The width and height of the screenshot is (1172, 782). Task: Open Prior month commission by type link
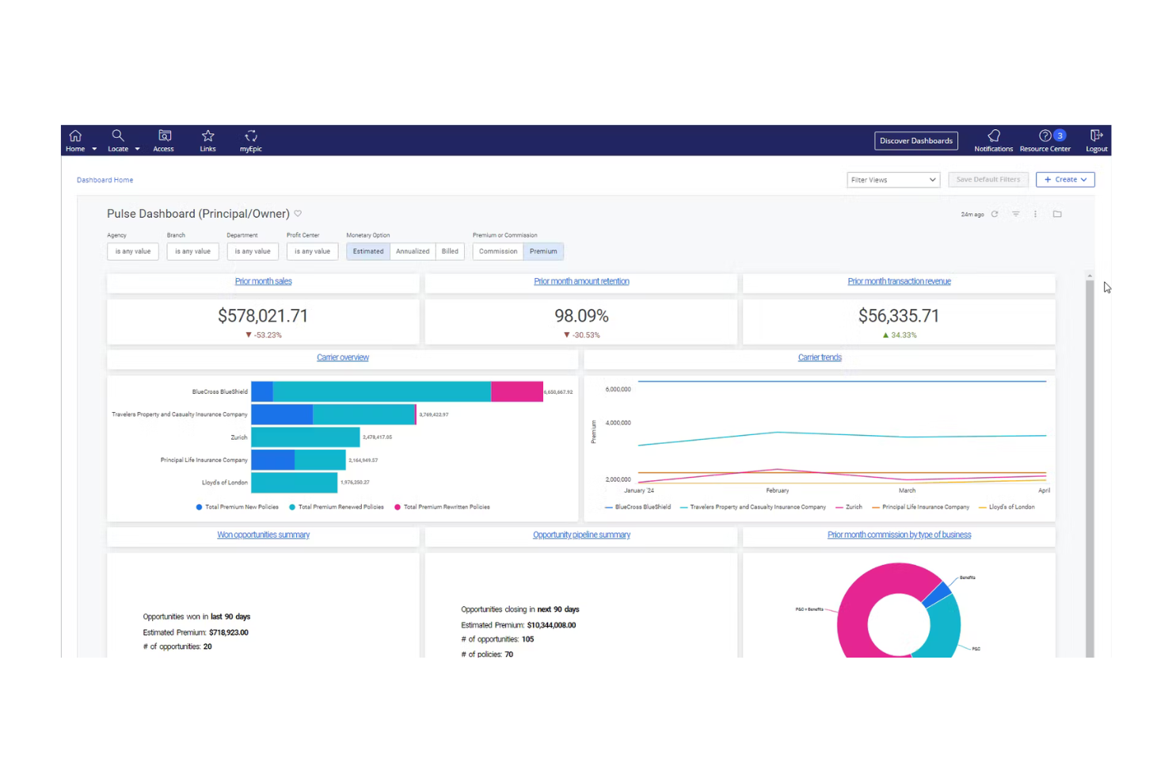[899, 535]
